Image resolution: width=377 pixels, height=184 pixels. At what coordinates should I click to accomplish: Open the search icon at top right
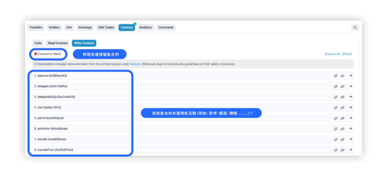[x=355, y=27]
